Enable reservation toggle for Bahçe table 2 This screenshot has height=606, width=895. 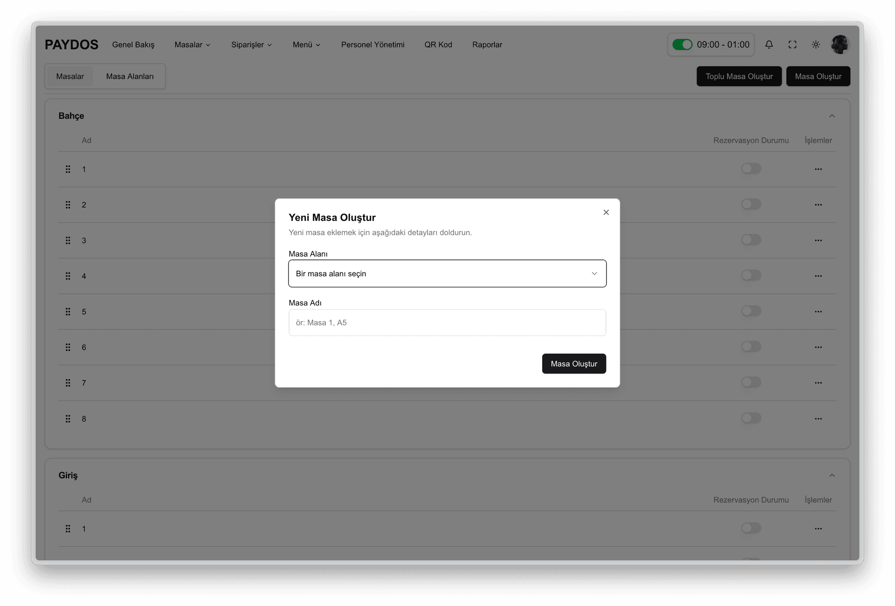tap(750, 204)
